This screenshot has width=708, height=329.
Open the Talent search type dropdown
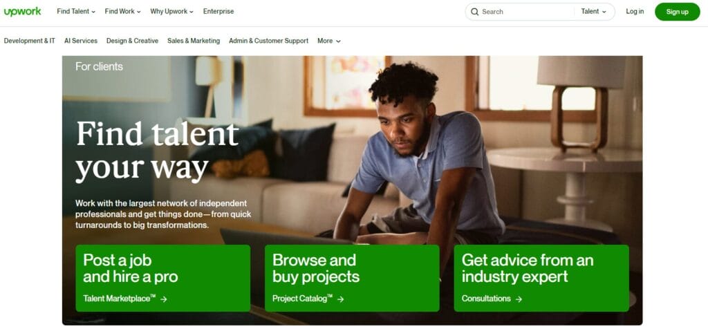(x=593, y=12)
